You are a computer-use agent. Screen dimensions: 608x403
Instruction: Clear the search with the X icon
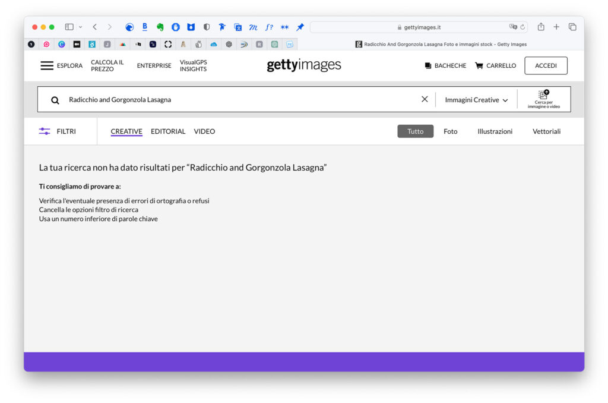(x=425, y=99)
